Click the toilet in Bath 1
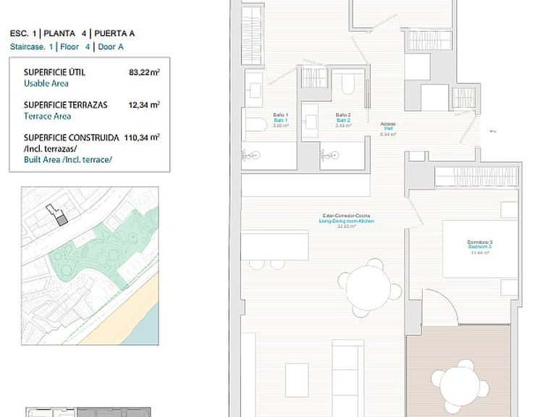Screen dimensions: 556x417 point(256,125)
